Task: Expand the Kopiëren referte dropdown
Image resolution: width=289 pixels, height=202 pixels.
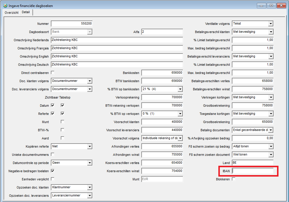Action: coord(90,146)
